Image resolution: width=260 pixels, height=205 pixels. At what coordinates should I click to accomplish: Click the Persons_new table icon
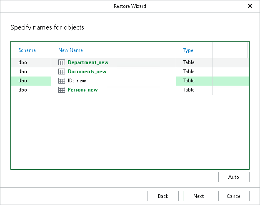[x=61, y=90]
